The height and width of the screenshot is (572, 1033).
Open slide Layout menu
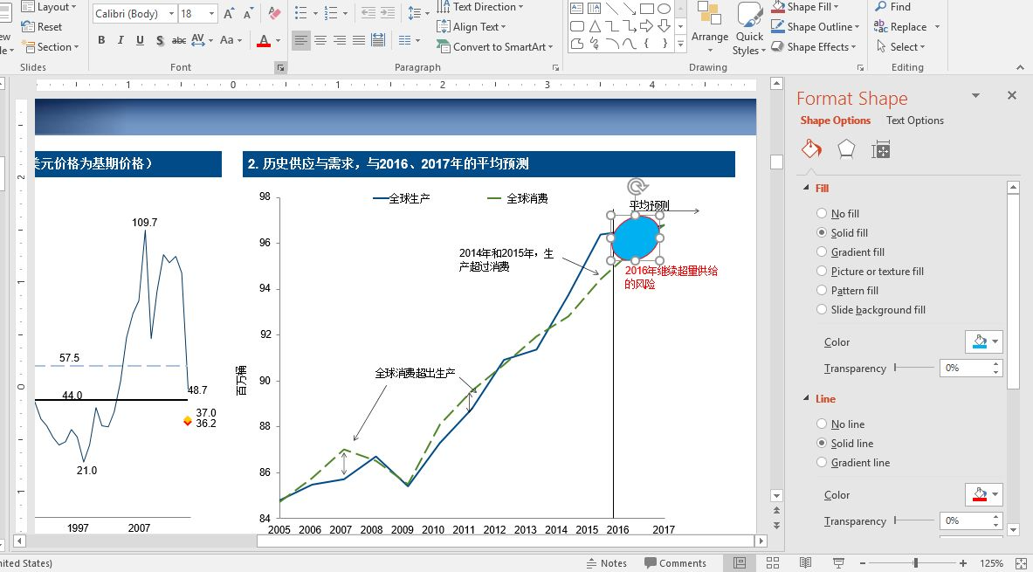(49, 7)
